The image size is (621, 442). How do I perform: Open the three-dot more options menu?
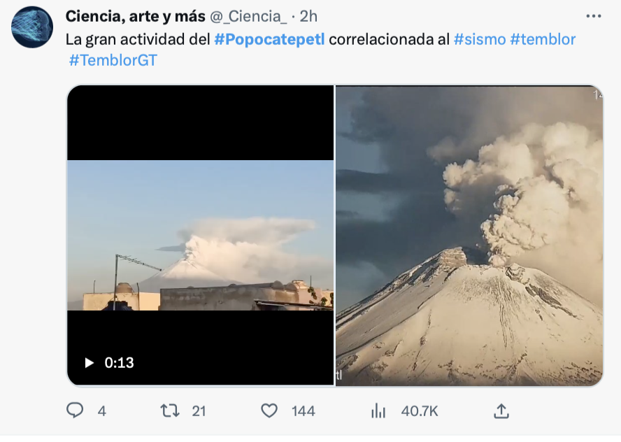click(593, 16)
